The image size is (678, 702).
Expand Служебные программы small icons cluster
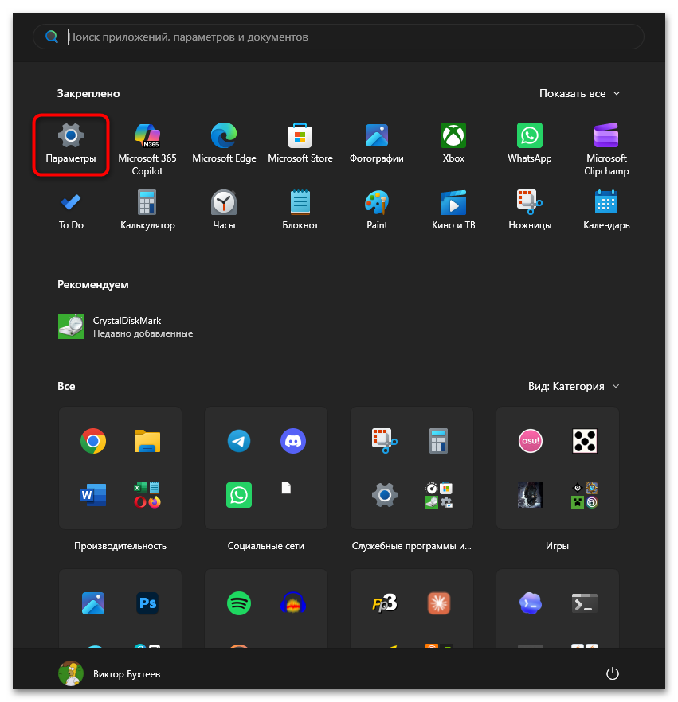(439, 495)
